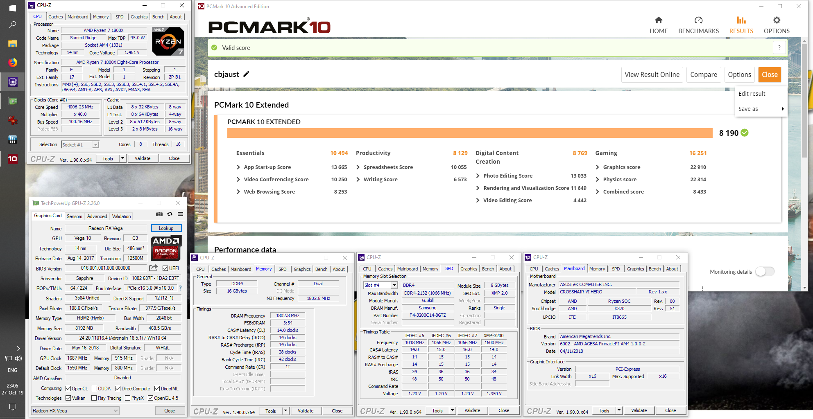Click the Options button beside Compare

pos(739,74)
